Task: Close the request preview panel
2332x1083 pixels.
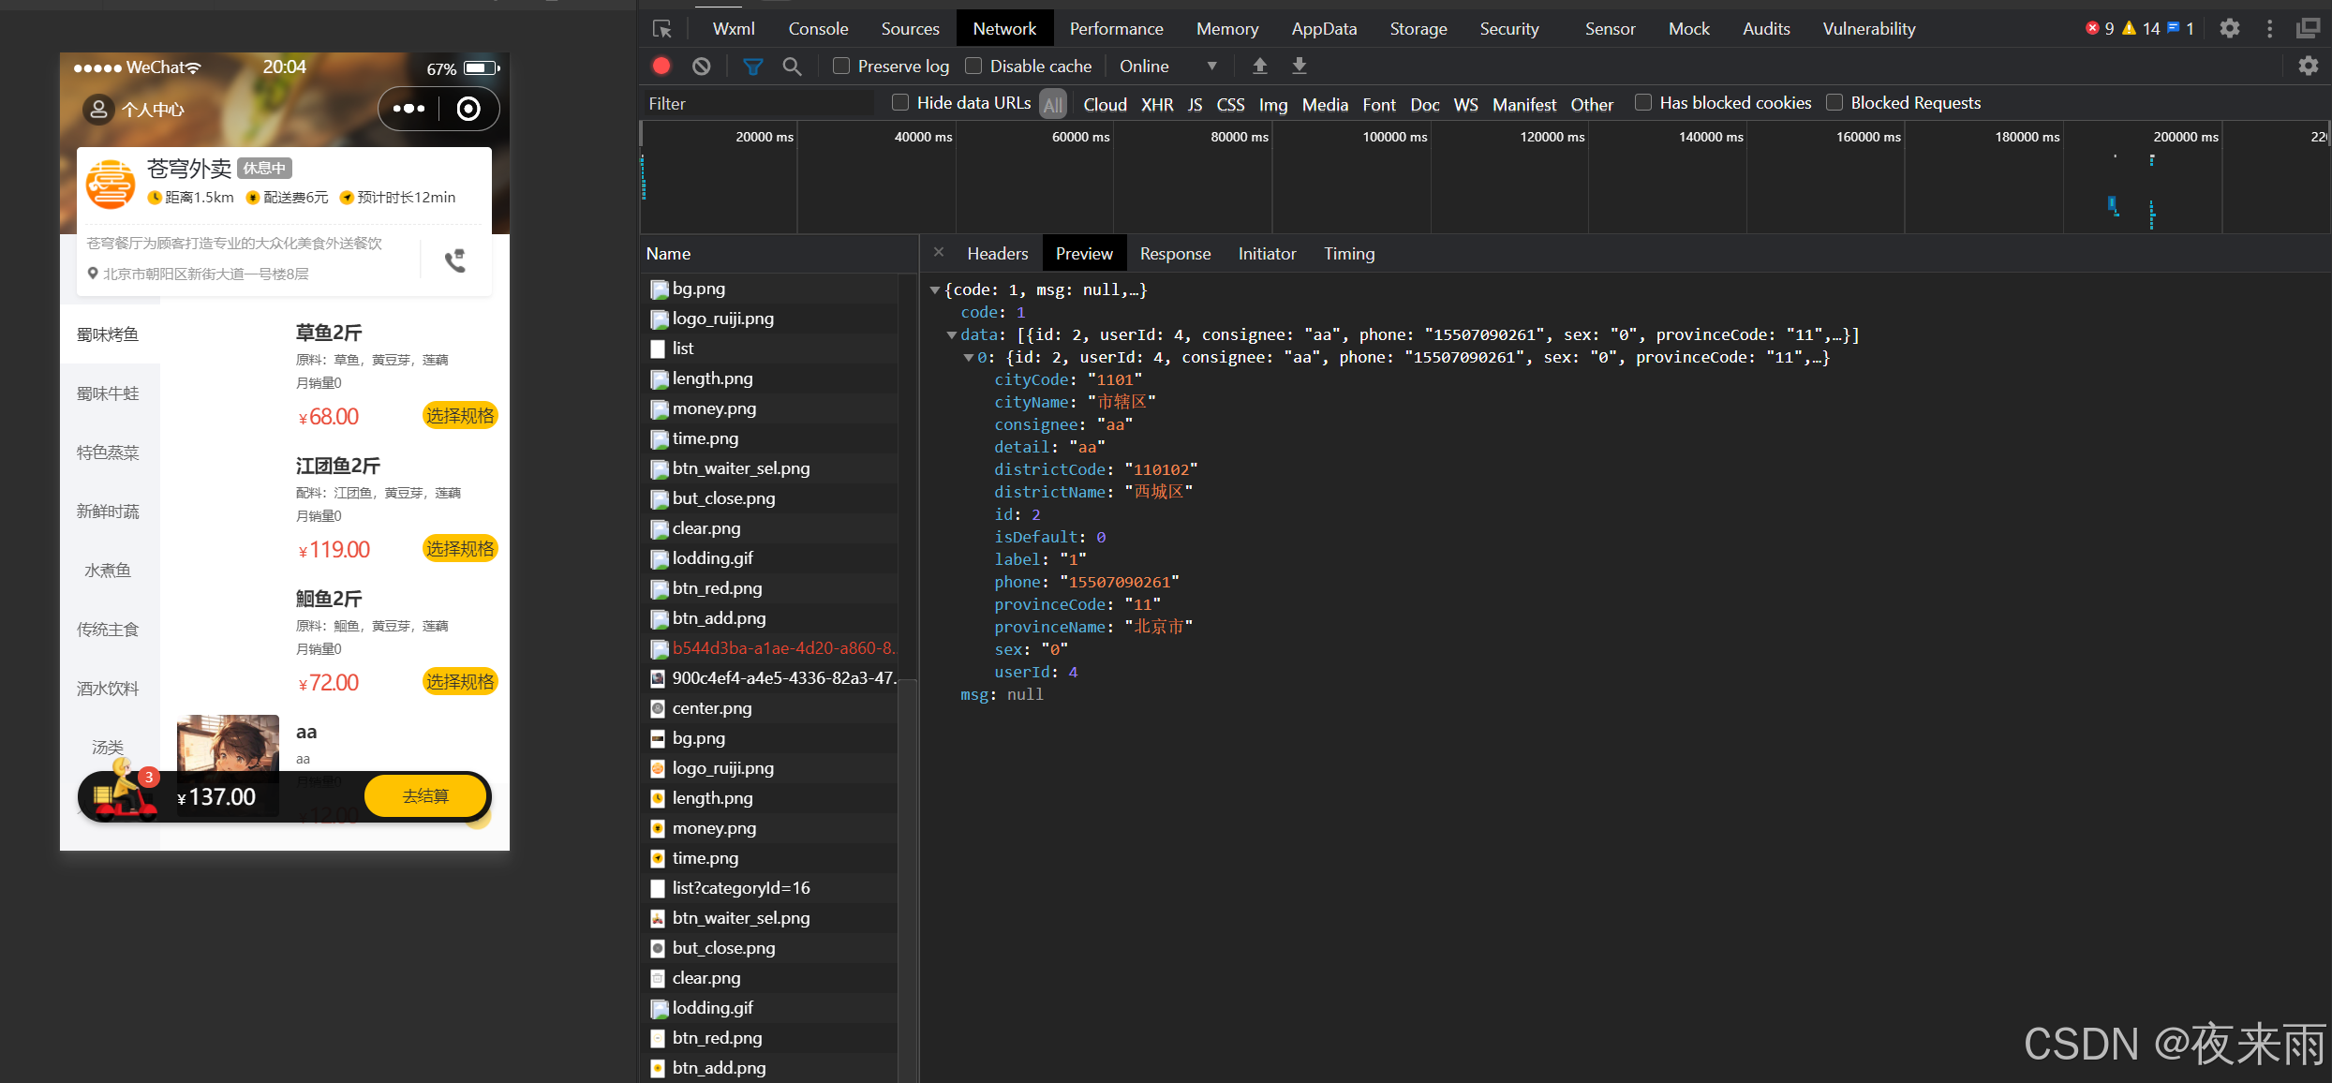Action: [x=939, y=253]
